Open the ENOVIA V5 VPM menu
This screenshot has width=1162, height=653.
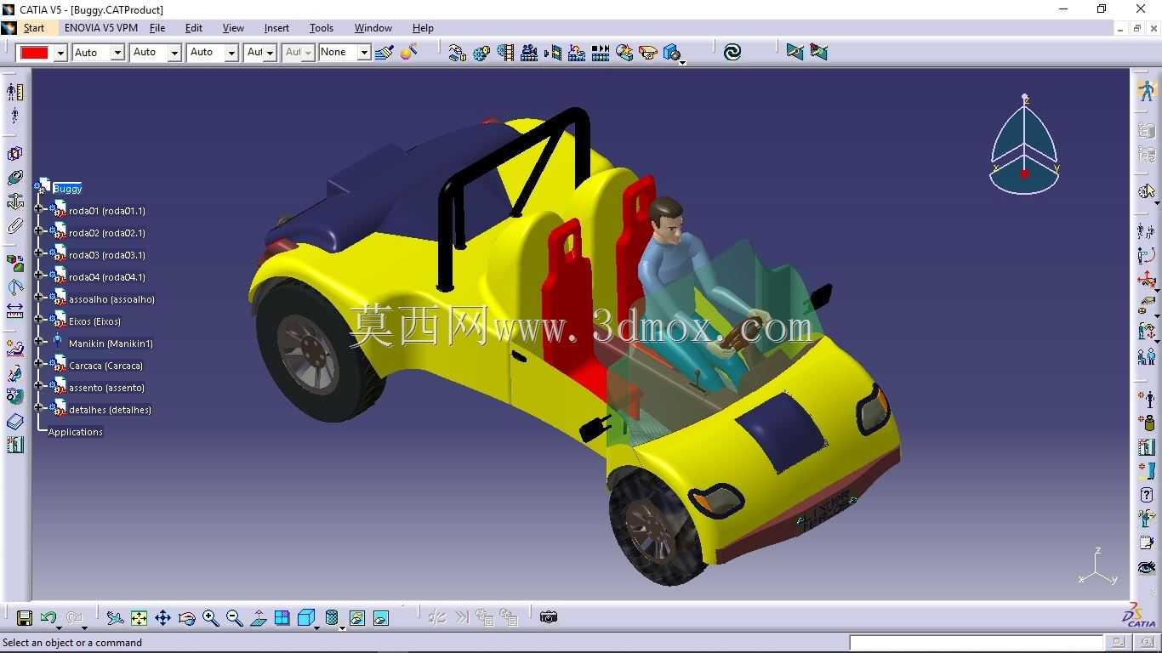[101, 28]
